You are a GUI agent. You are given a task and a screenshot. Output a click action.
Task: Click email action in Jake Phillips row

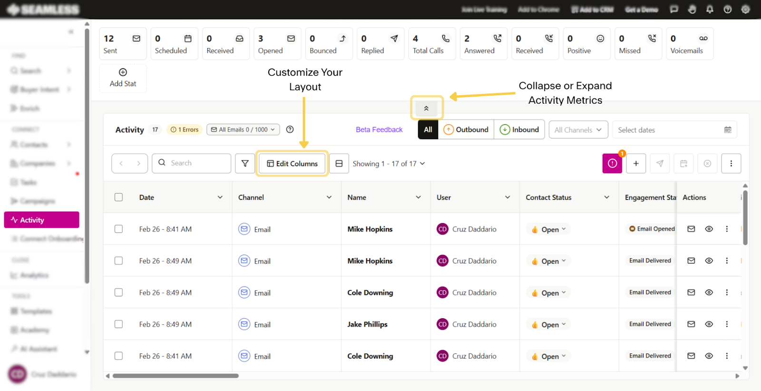click(691, 324)
